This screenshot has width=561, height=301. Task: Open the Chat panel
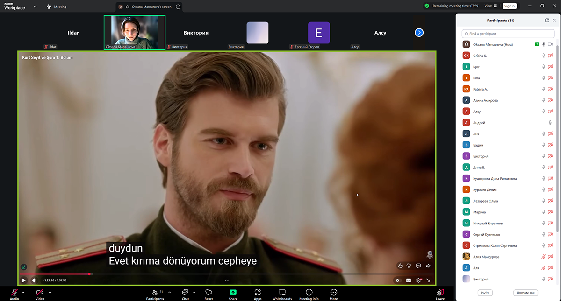click(x=185, y=294)
